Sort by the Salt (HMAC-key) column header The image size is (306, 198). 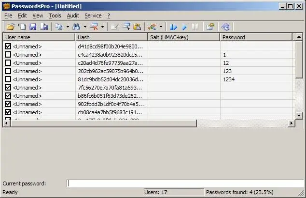coord(183,37)
